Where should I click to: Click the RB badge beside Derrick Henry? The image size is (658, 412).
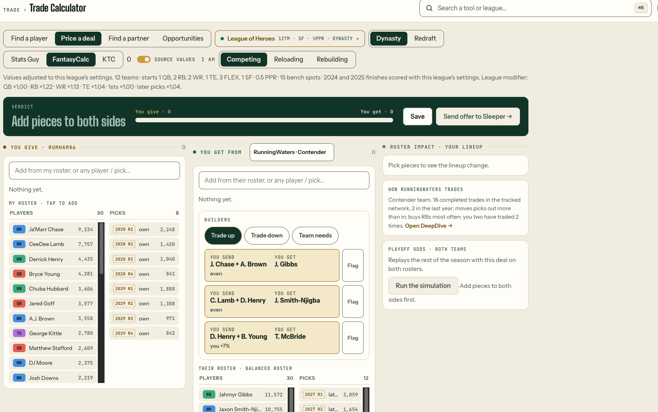click(x=19, y=259)
